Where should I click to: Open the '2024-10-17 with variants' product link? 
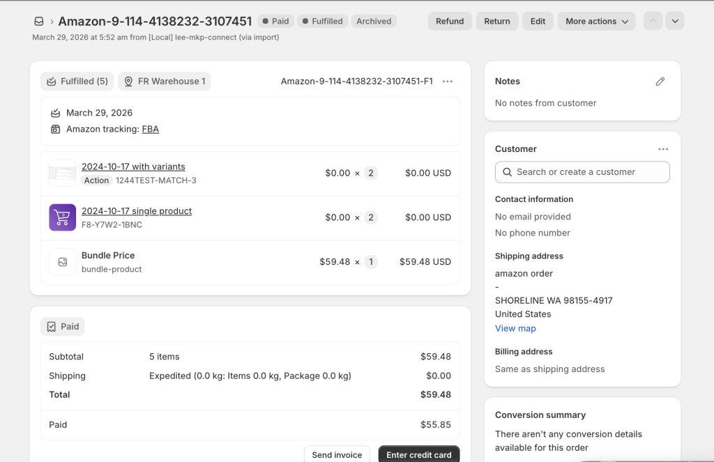(x=133, y=167)
